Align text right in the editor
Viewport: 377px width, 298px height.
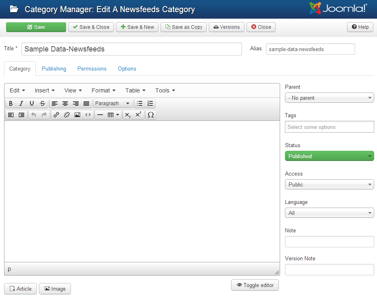click(x=76, y=103)
